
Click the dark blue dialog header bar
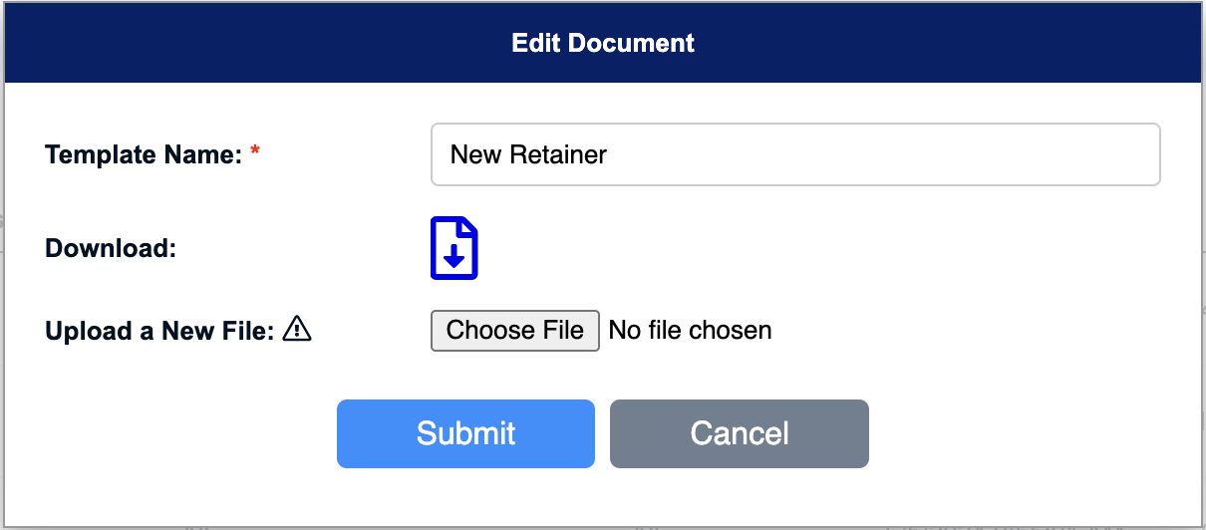tap(603, 43)
